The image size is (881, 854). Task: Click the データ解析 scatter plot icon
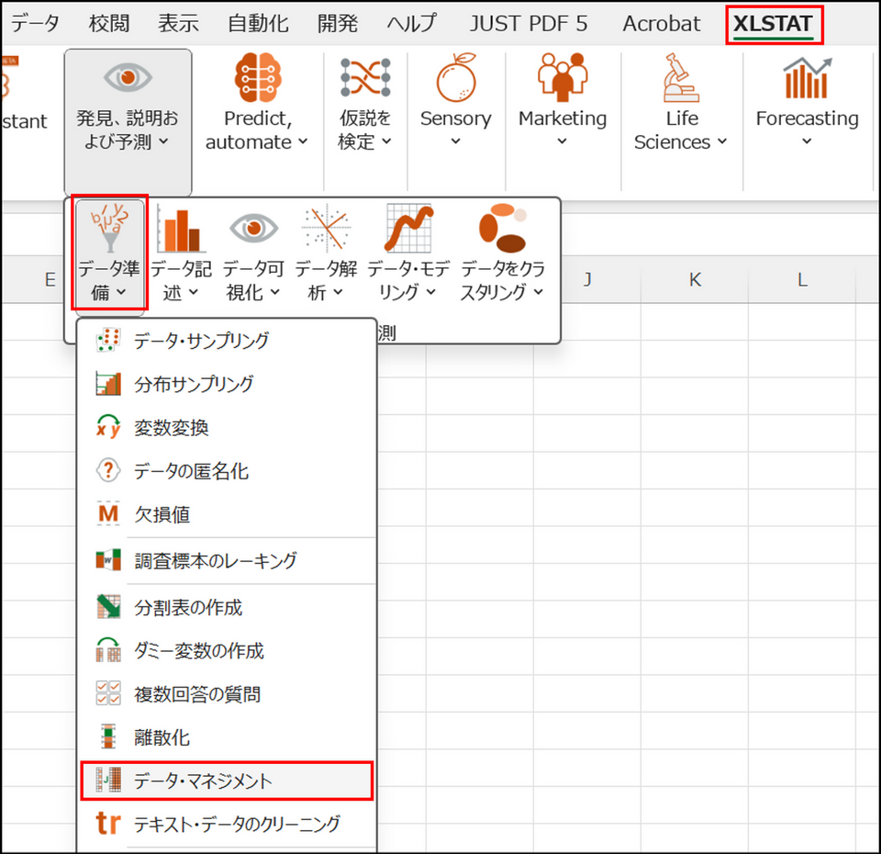pos(326,229)
